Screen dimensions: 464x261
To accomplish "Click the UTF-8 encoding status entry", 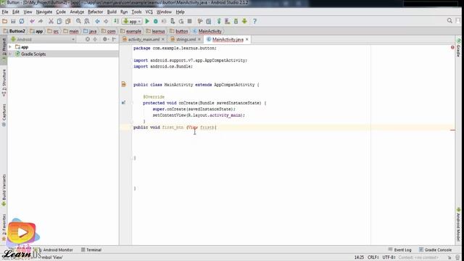I will tap(389, 257).
